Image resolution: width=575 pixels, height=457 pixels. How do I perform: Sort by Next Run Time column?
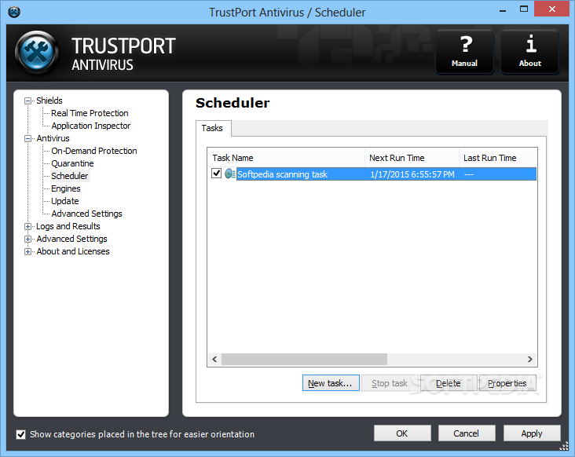click(412, 158)
